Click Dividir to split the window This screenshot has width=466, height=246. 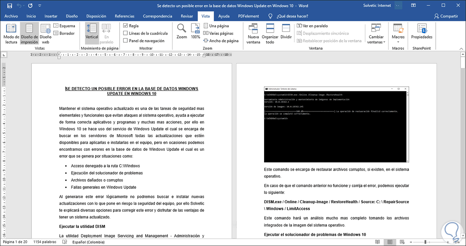pos(286,31)
